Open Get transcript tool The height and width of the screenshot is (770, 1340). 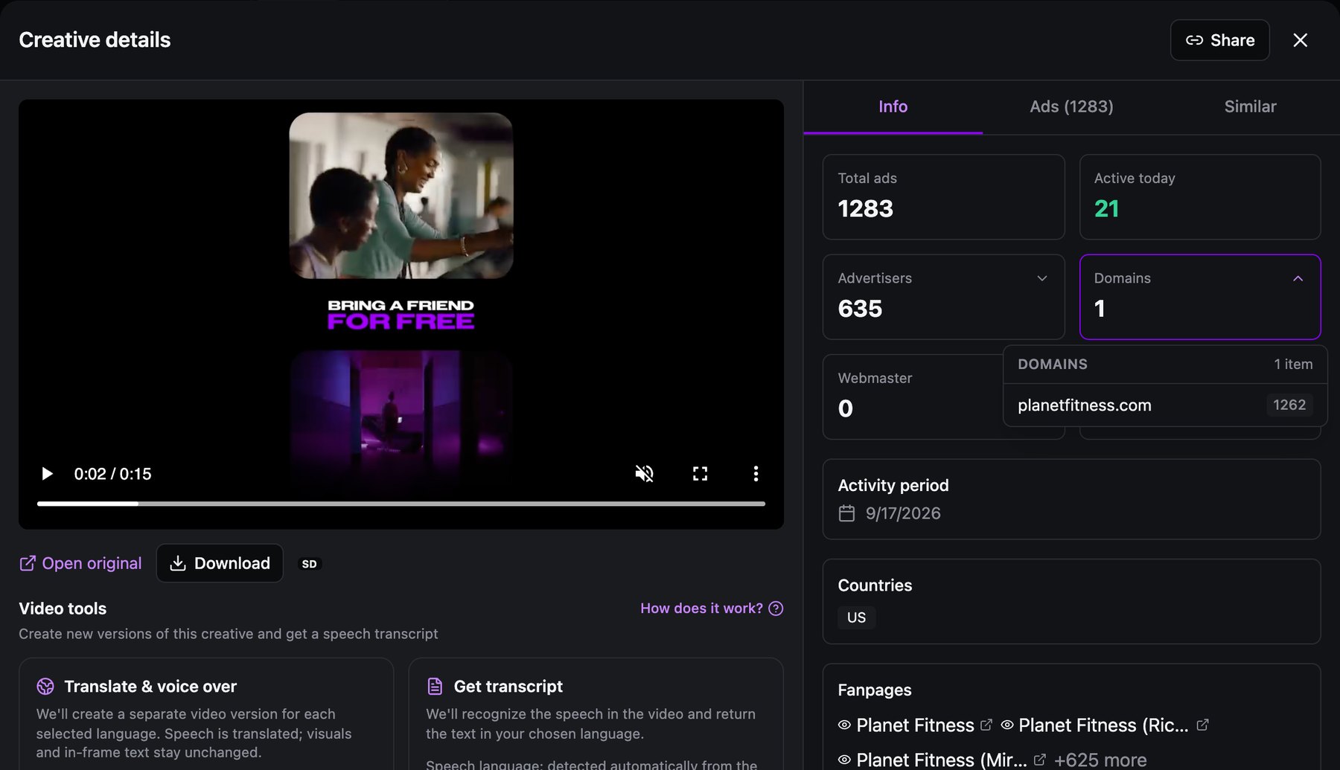pos(596,714)
